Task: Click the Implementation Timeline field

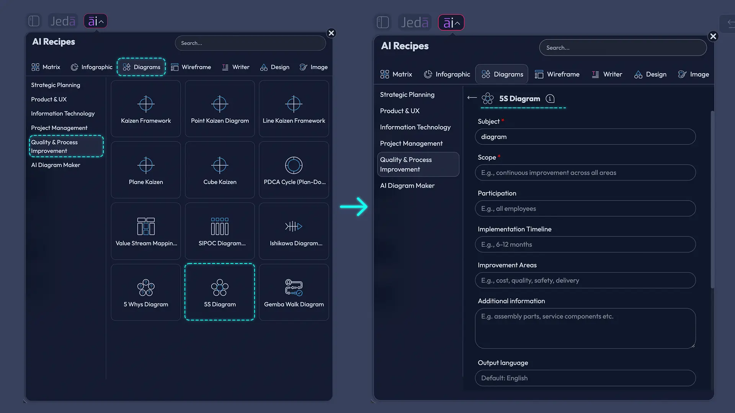Action: point(585,244)
